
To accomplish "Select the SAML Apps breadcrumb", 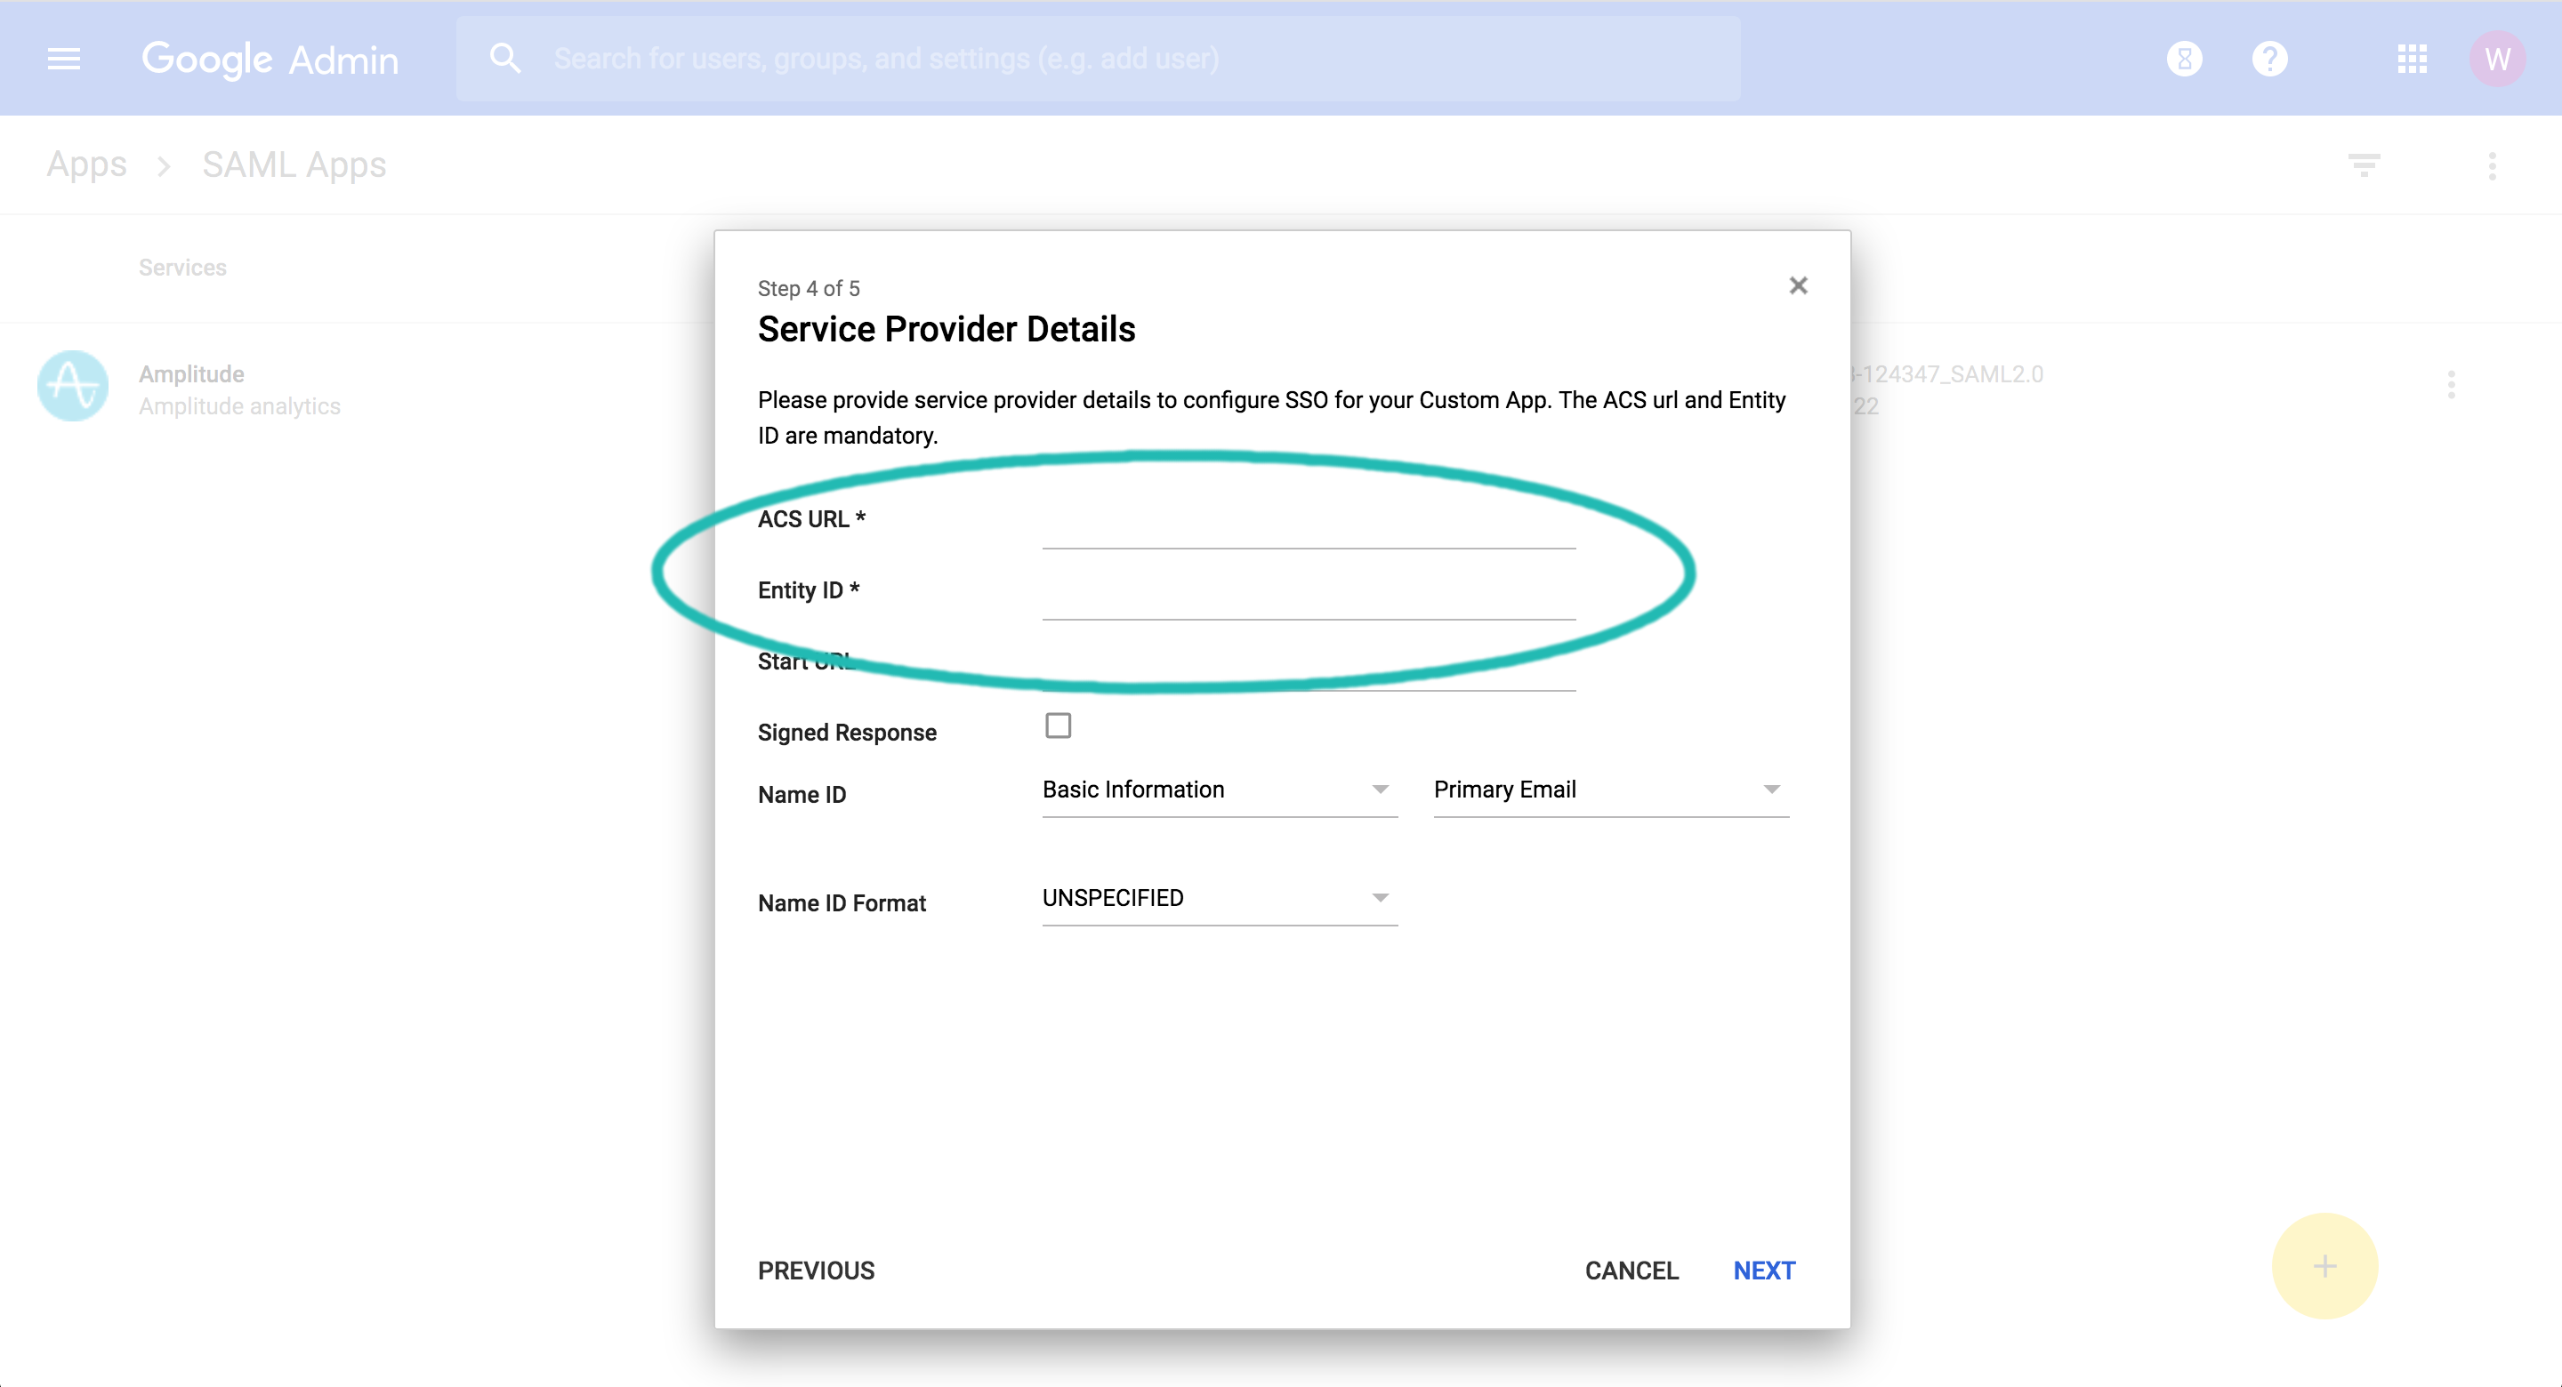I will [294, 164].
